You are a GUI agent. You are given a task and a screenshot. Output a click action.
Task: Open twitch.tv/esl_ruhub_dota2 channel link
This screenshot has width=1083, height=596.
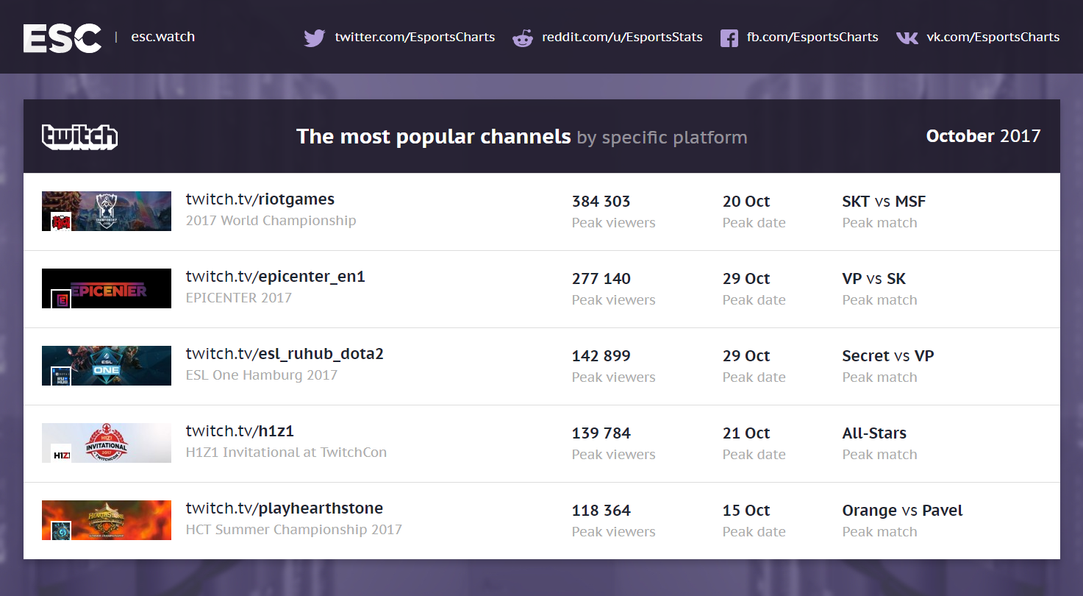[x=285, y=354]
